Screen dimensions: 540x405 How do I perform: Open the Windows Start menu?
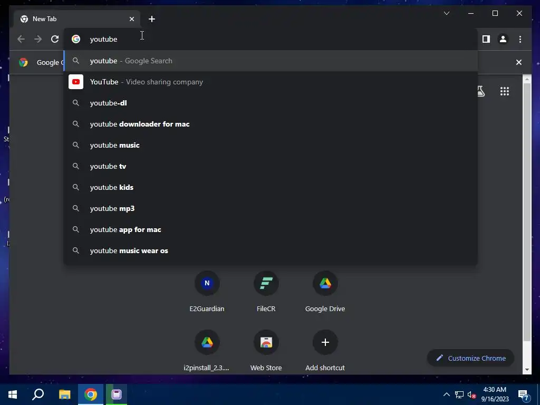pyautogui.click(x=13, y=394)
